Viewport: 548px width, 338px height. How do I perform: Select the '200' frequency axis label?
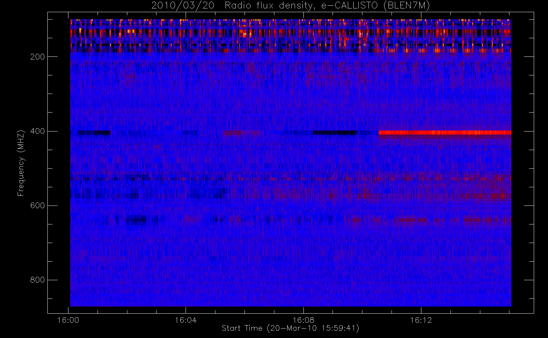click(38, 57)
